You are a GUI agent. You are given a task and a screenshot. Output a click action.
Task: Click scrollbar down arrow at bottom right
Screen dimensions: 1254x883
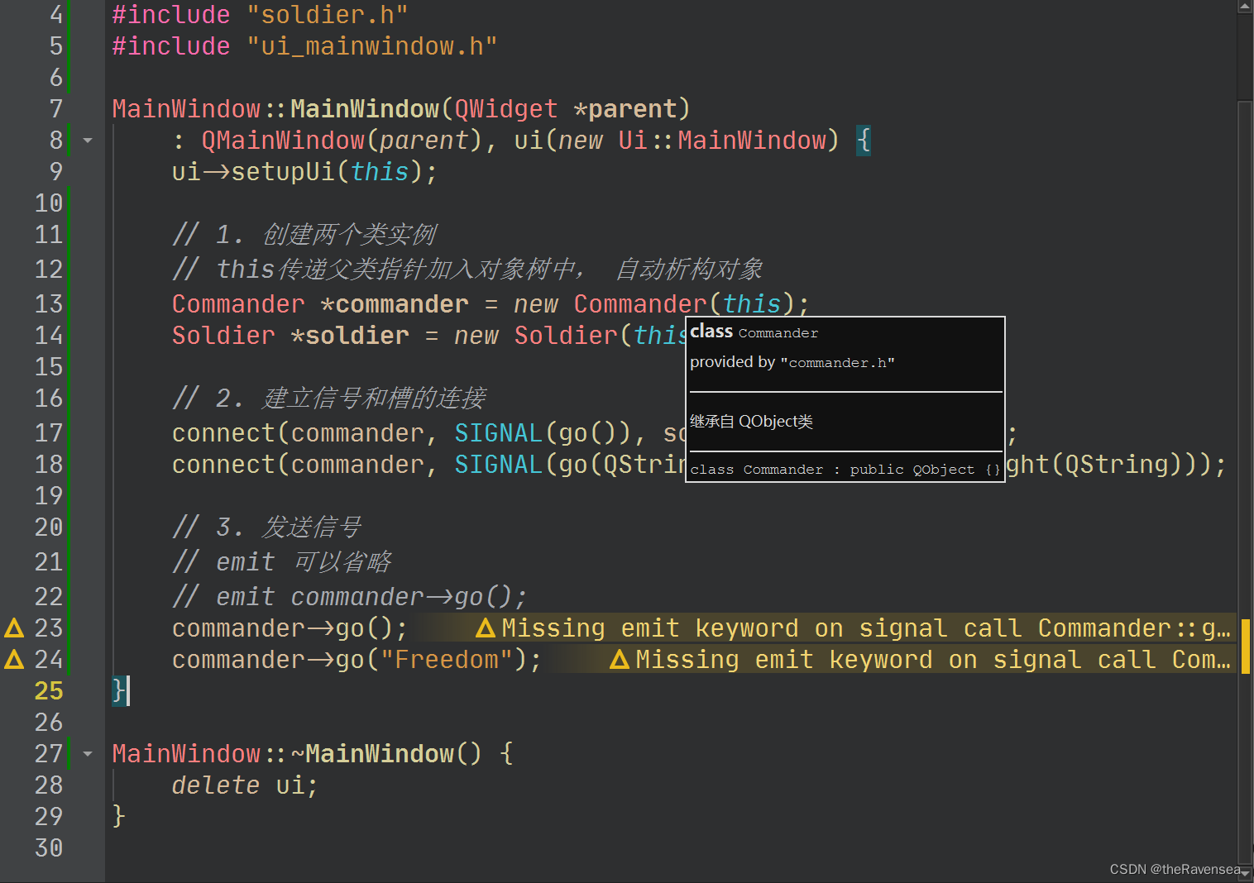pyautogui.click(x=1245, y=872)
